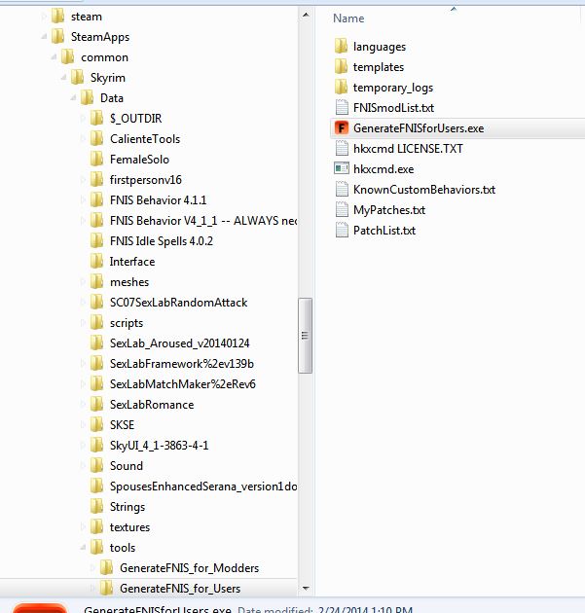Select FNIS Behavior V4_1_1 ALWAYS folder
Viewport: 585px width, 613px height.
coord(203,221)
